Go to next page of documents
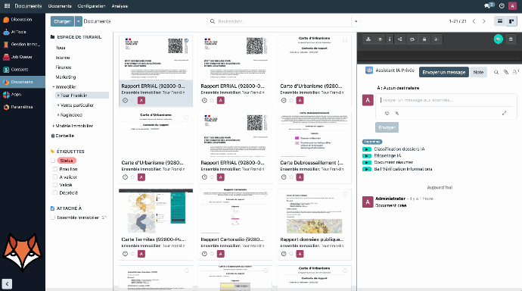 pos(483,21)
